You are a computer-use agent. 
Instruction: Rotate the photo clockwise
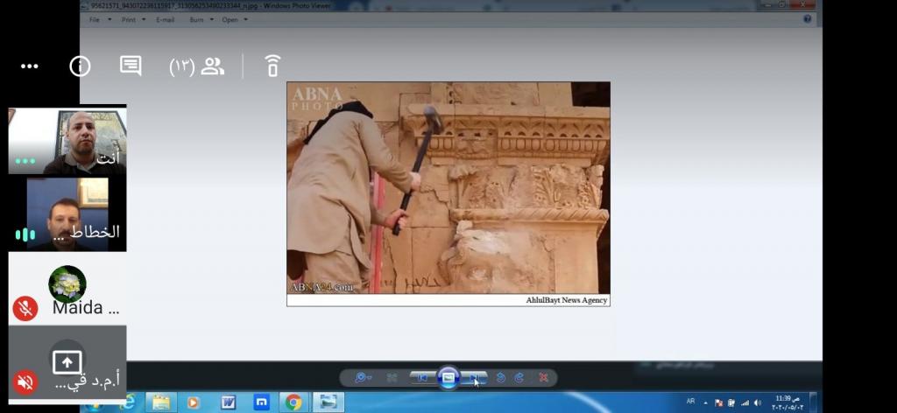pyautogui.click(x=519, y=378)
